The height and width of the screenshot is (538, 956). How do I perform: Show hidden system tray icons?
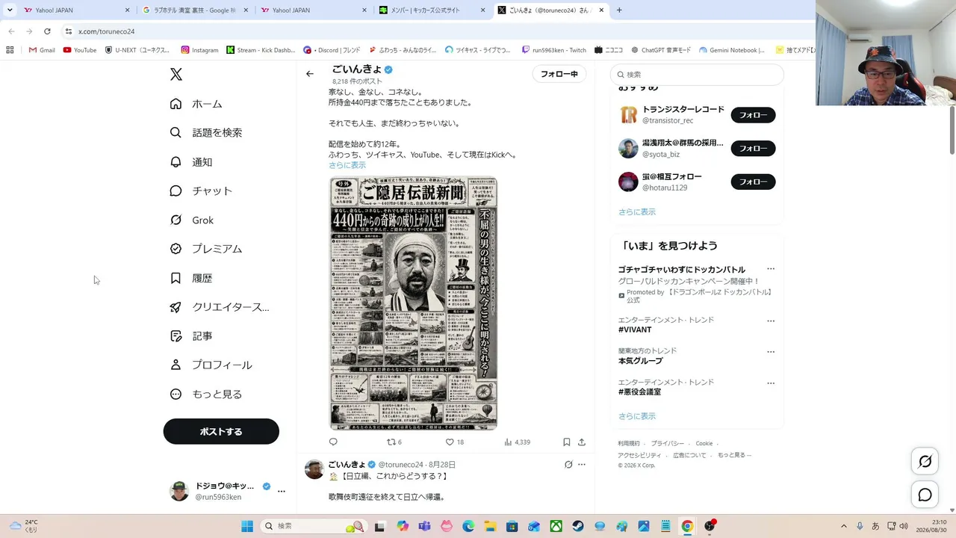click(x=844, y=526)
